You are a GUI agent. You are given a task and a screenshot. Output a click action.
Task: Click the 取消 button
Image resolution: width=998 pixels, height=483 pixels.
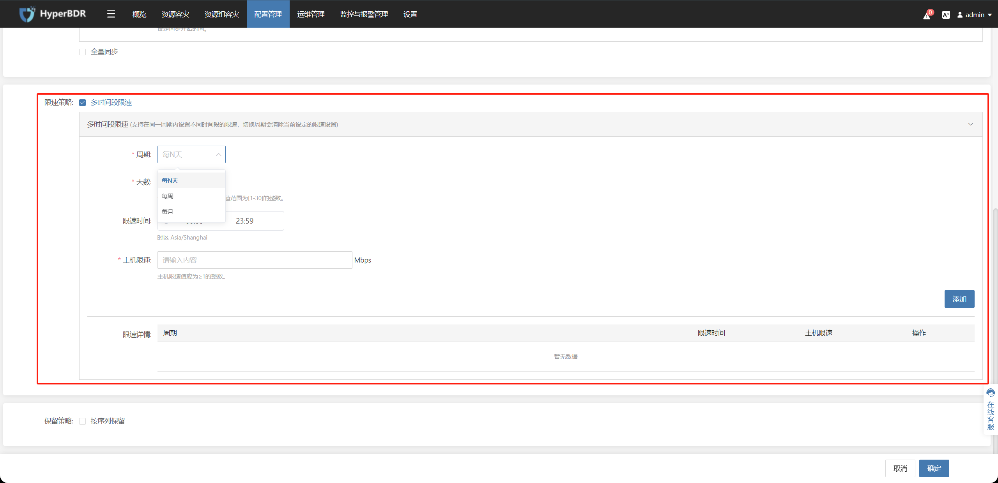coord(900,469)
